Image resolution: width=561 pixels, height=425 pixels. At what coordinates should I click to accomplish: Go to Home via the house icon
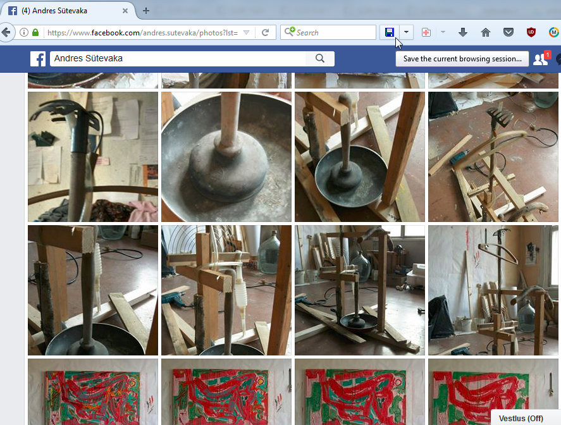tap(486, 32)
